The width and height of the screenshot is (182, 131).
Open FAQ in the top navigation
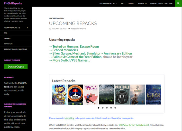(123, 3)
